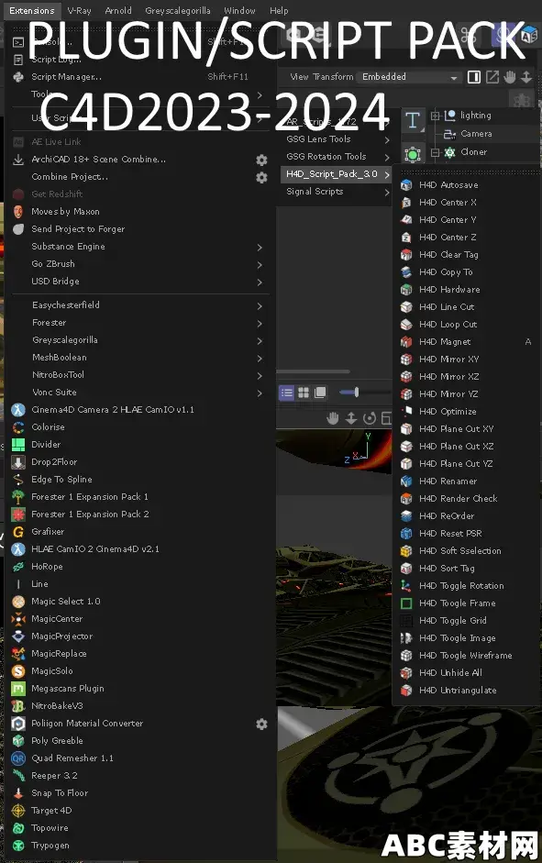This screenshot has width=542, height=863.
Task: Open the Window menu
Action: [239, 10]
